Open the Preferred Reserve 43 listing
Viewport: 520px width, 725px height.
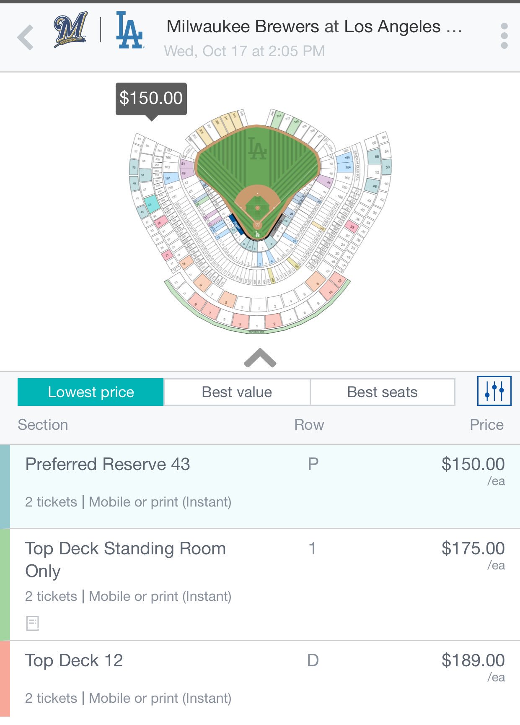coord(260,486)
